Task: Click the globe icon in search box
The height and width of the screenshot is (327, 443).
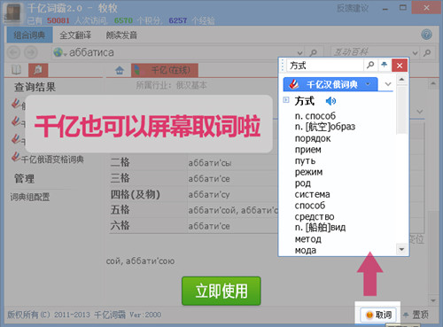Action: [58, 52]
